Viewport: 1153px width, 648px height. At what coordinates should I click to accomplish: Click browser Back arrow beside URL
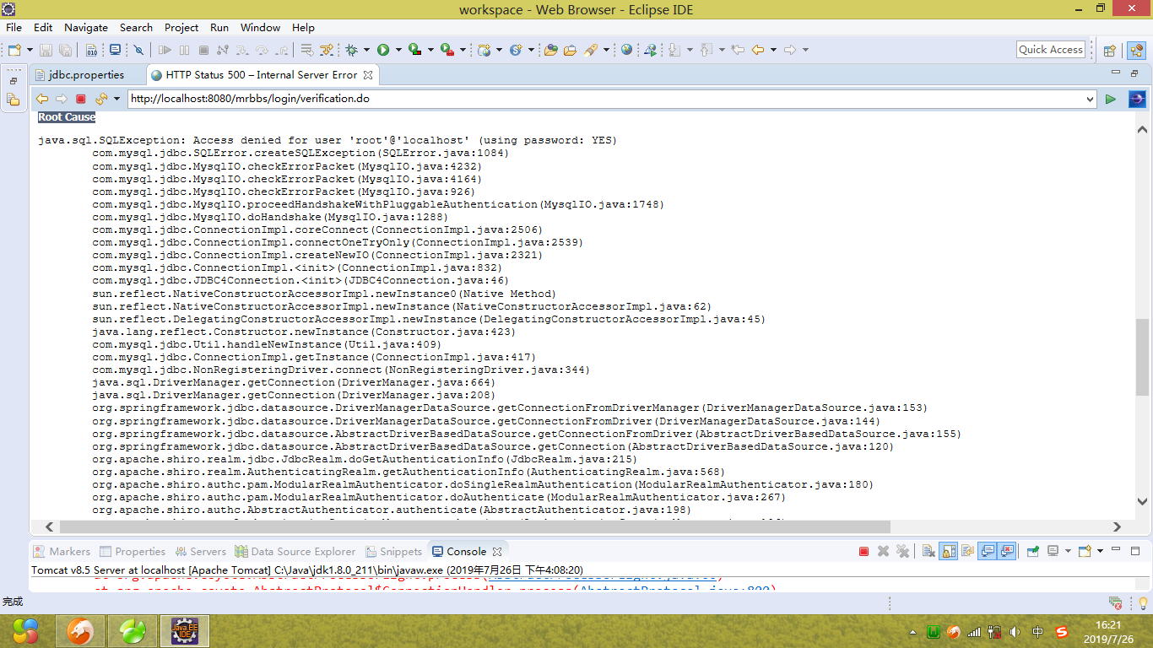point(42,99)
